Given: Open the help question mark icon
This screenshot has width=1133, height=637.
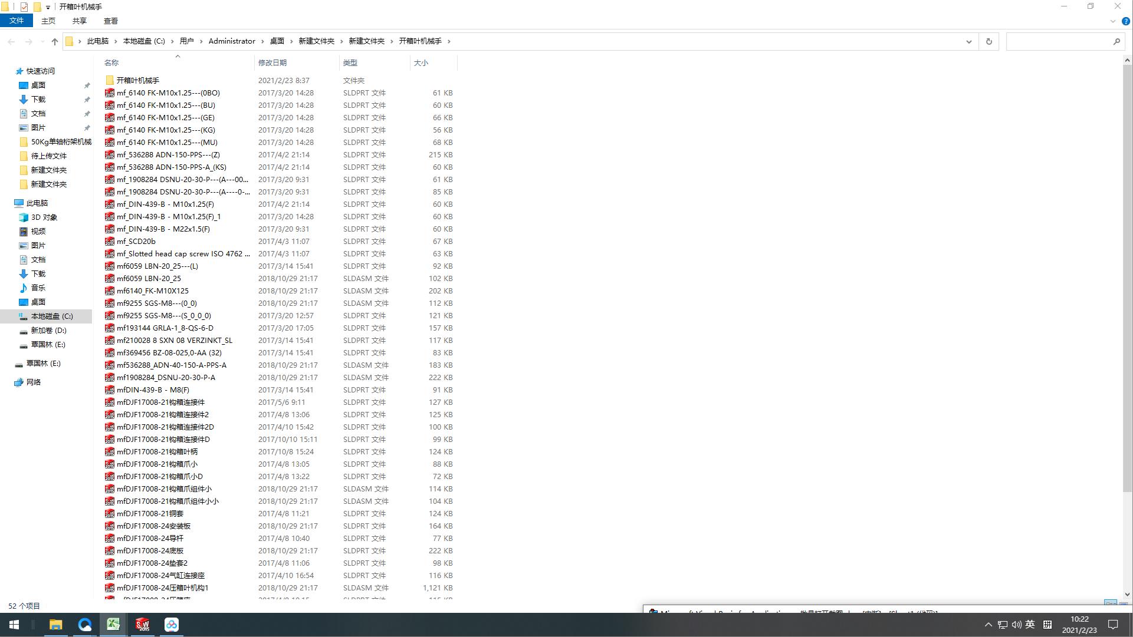Looking at the screenshot, I should tap(1125, 21).
